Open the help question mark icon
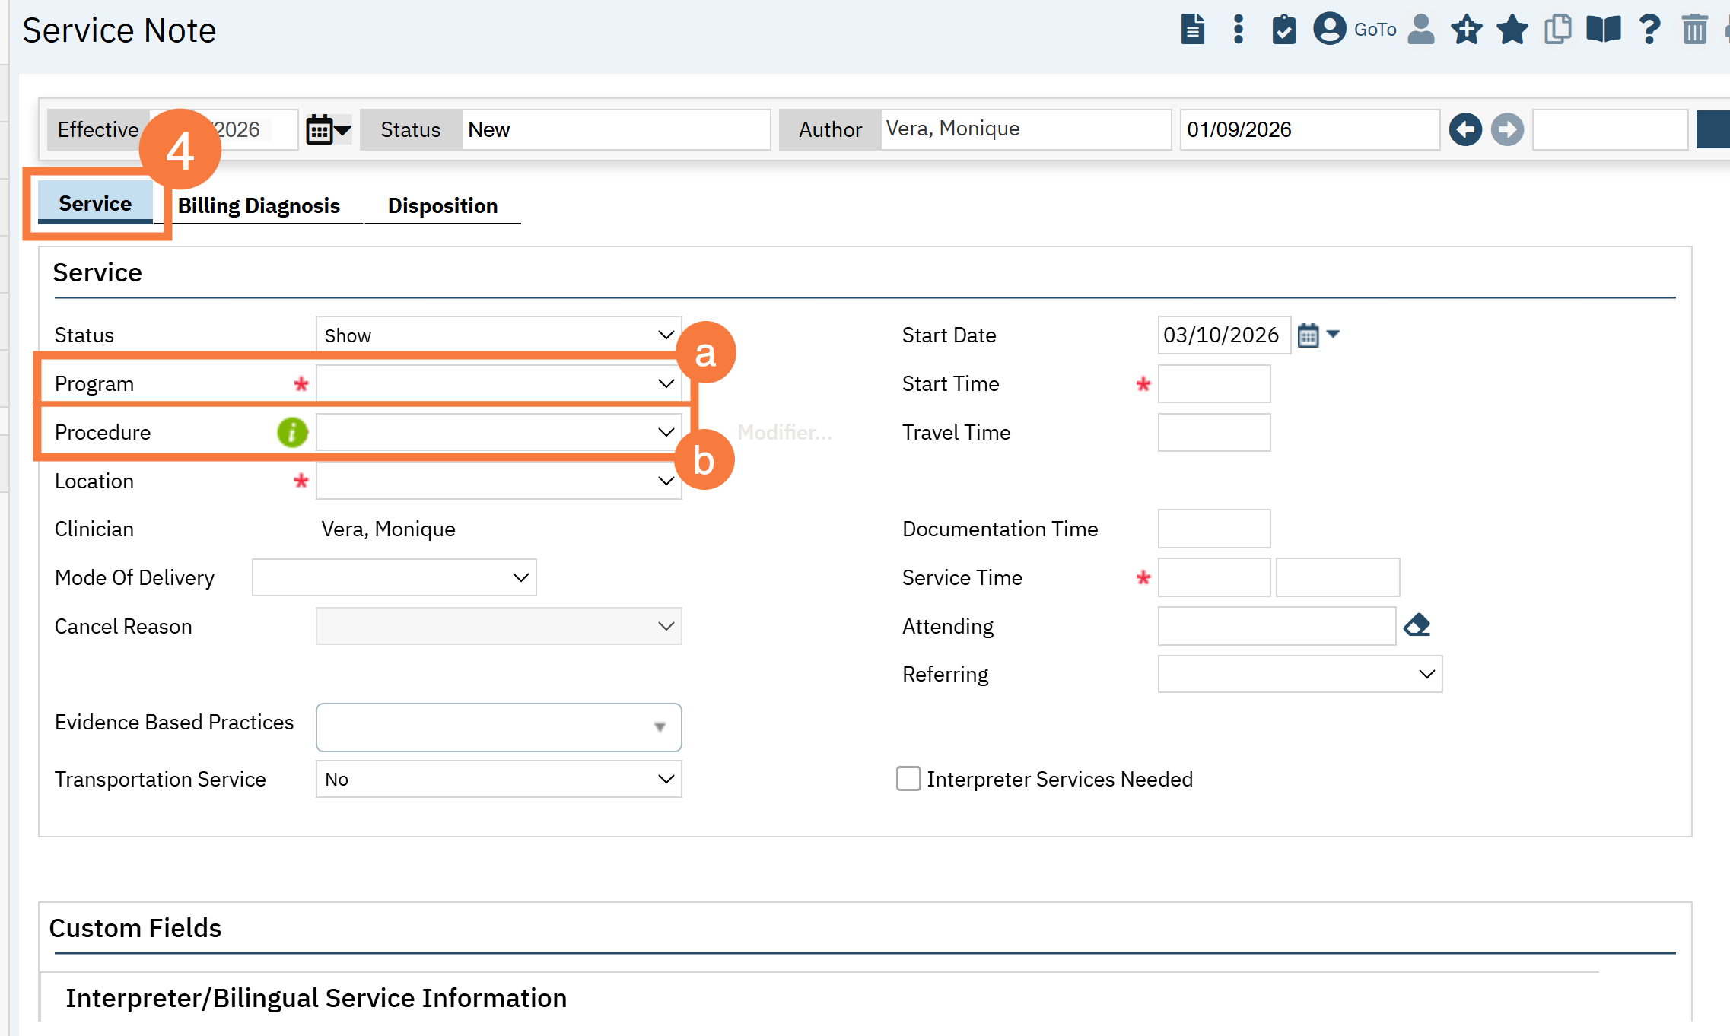The height and width of the screenshot is (1036, 1730). (x=1649, y=30)
